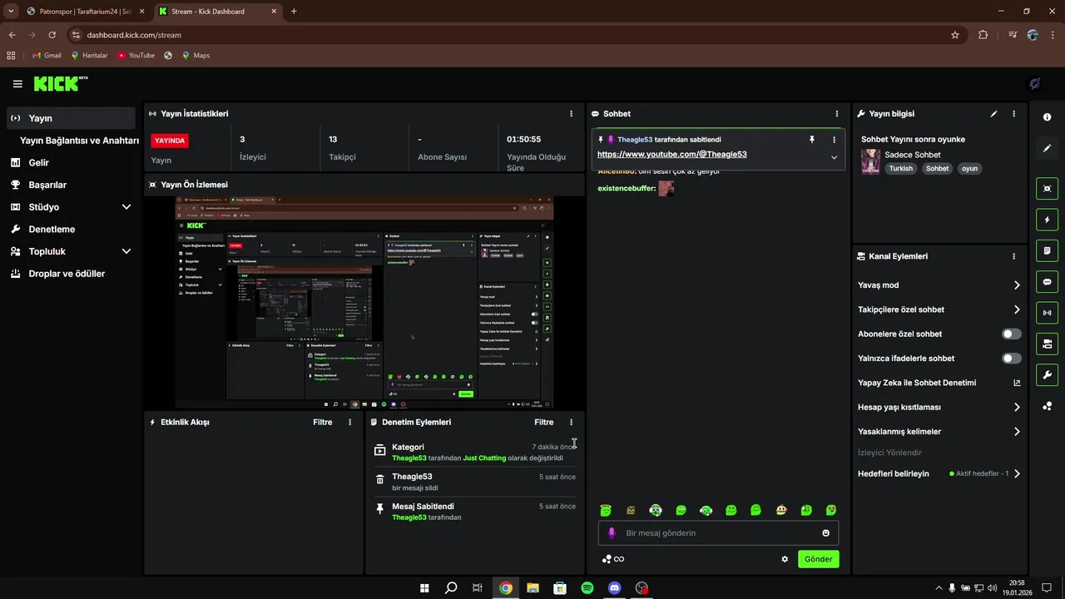Toggle Abonelere özel sohbet switch
The image size is (1065, 599).
pyautogui.click(x=1012, y=334)
